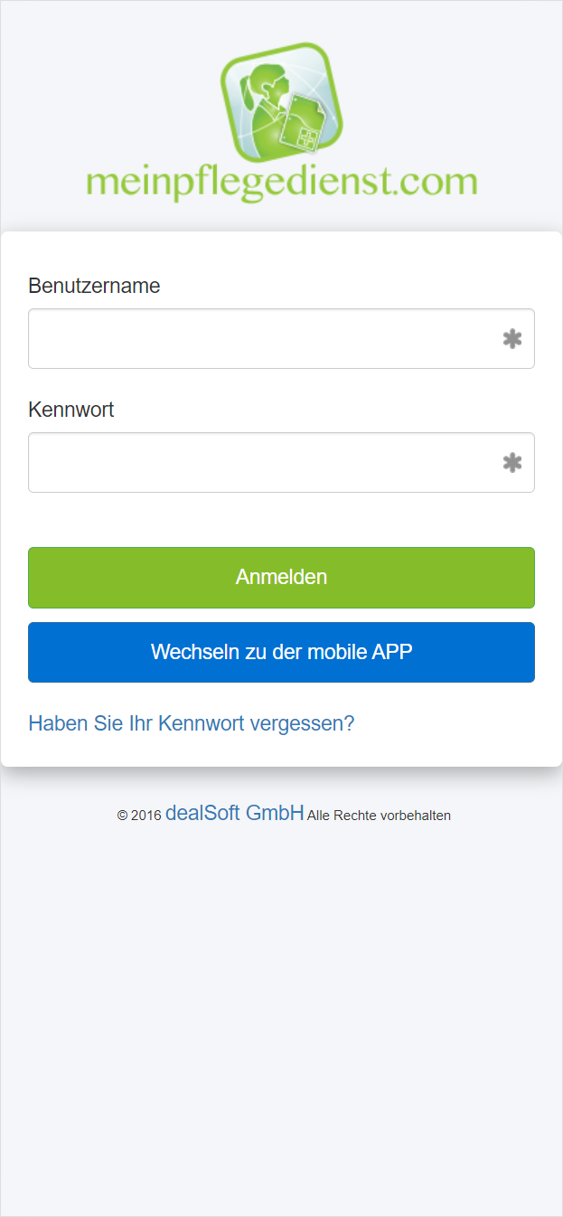
Task: Click the Alle Rechte vorbehalten text
Action: click(380, 816)
